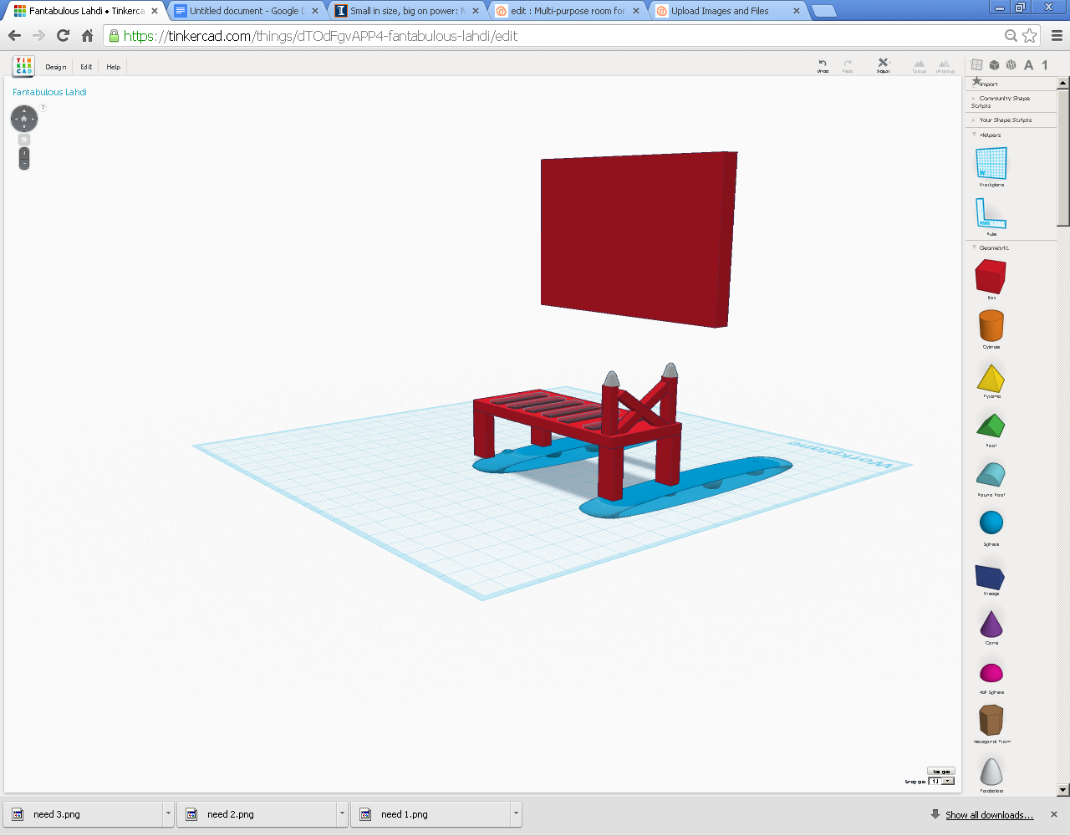Click the navigation help question mark
Viewport: 1070px width, 836px height.
coord(43,107)
